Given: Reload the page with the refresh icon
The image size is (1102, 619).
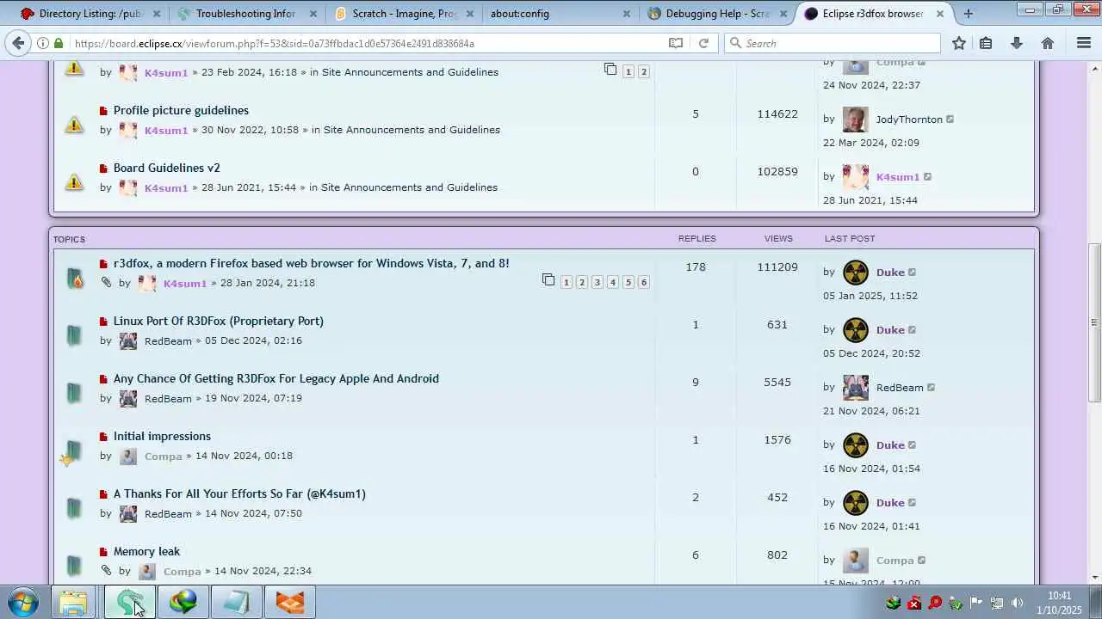Looking at the screenshot, I should (703, 43).
